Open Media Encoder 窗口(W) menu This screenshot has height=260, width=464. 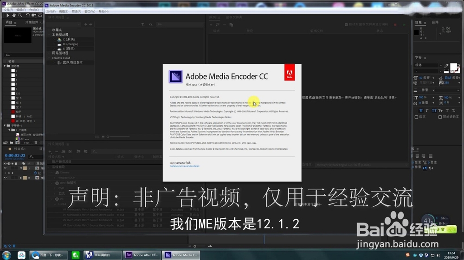[x=90, y=12]
